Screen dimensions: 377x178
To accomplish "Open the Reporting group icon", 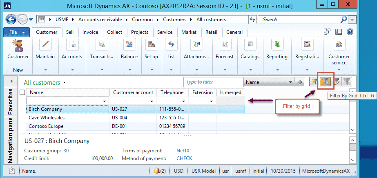I will pyautogui.click(x=277, y=44).
